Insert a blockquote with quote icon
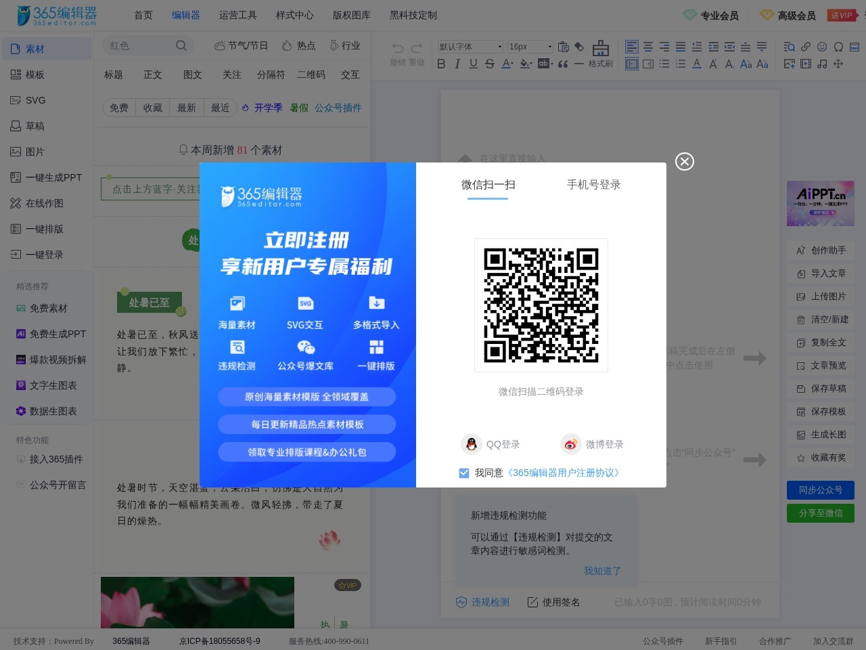The height and width of the screenshot is (650, 866). pos(563,64)
